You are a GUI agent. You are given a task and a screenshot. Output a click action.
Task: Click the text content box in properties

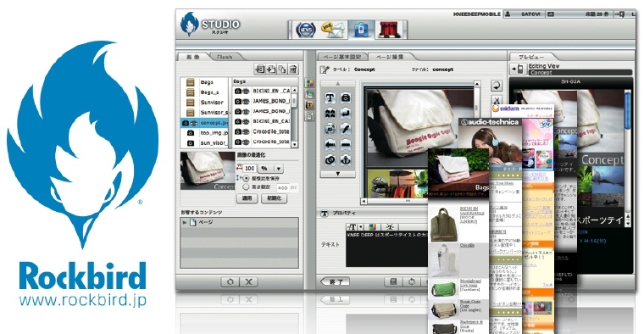387,249
